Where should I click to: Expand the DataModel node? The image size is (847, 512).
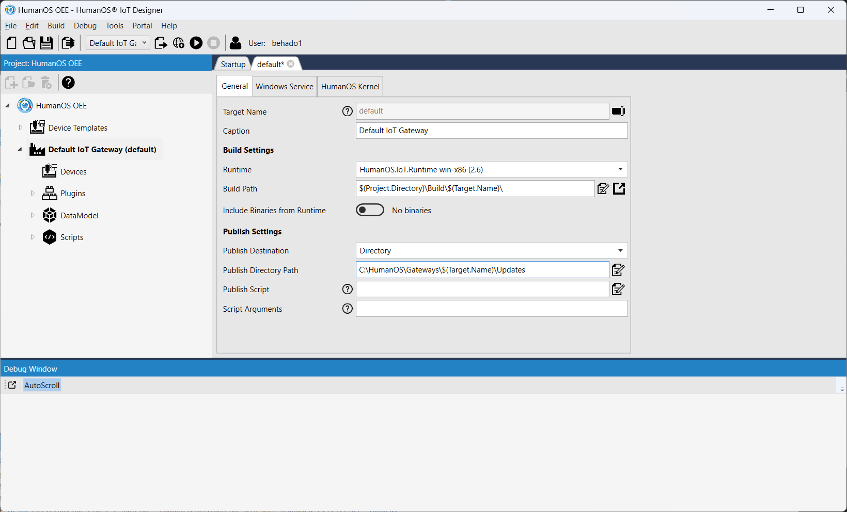tap(33, 215)
